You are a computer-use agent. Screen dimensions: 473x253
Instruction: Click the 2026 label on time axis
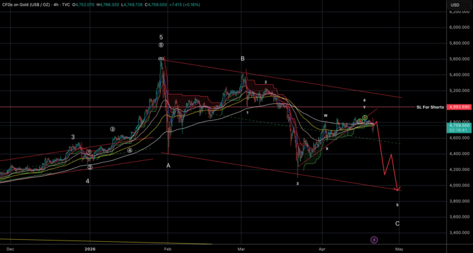[x=90, y=249]
